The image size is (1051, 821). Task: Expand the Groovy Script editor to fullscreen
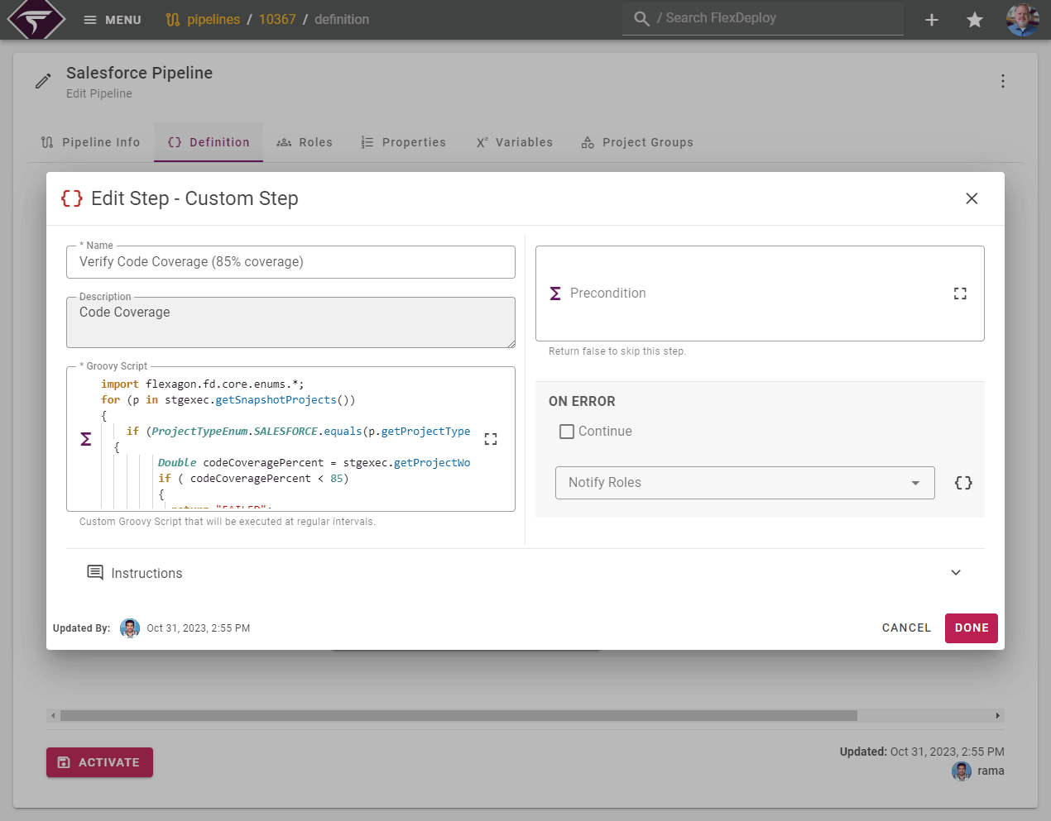[490, 439]
